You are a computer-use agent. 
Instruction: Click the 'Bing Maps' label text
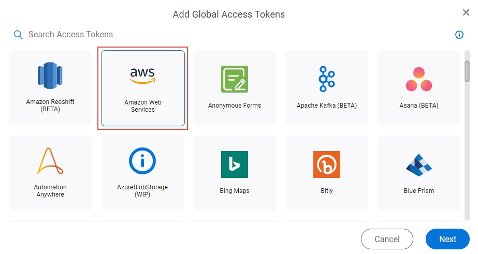coord(235,191)
